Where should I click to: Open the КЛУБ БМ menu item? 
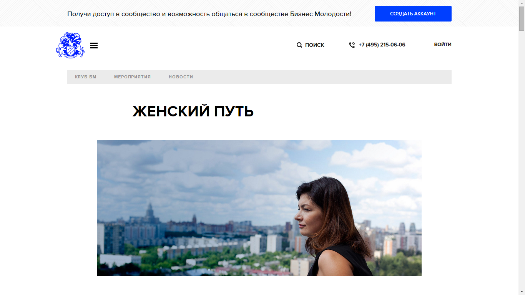tap(86, 77)
